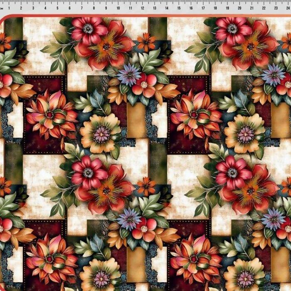Screen dimensions: 291x291
Task: Select the 23 cm ruler mark
Action: pos(276,7)
